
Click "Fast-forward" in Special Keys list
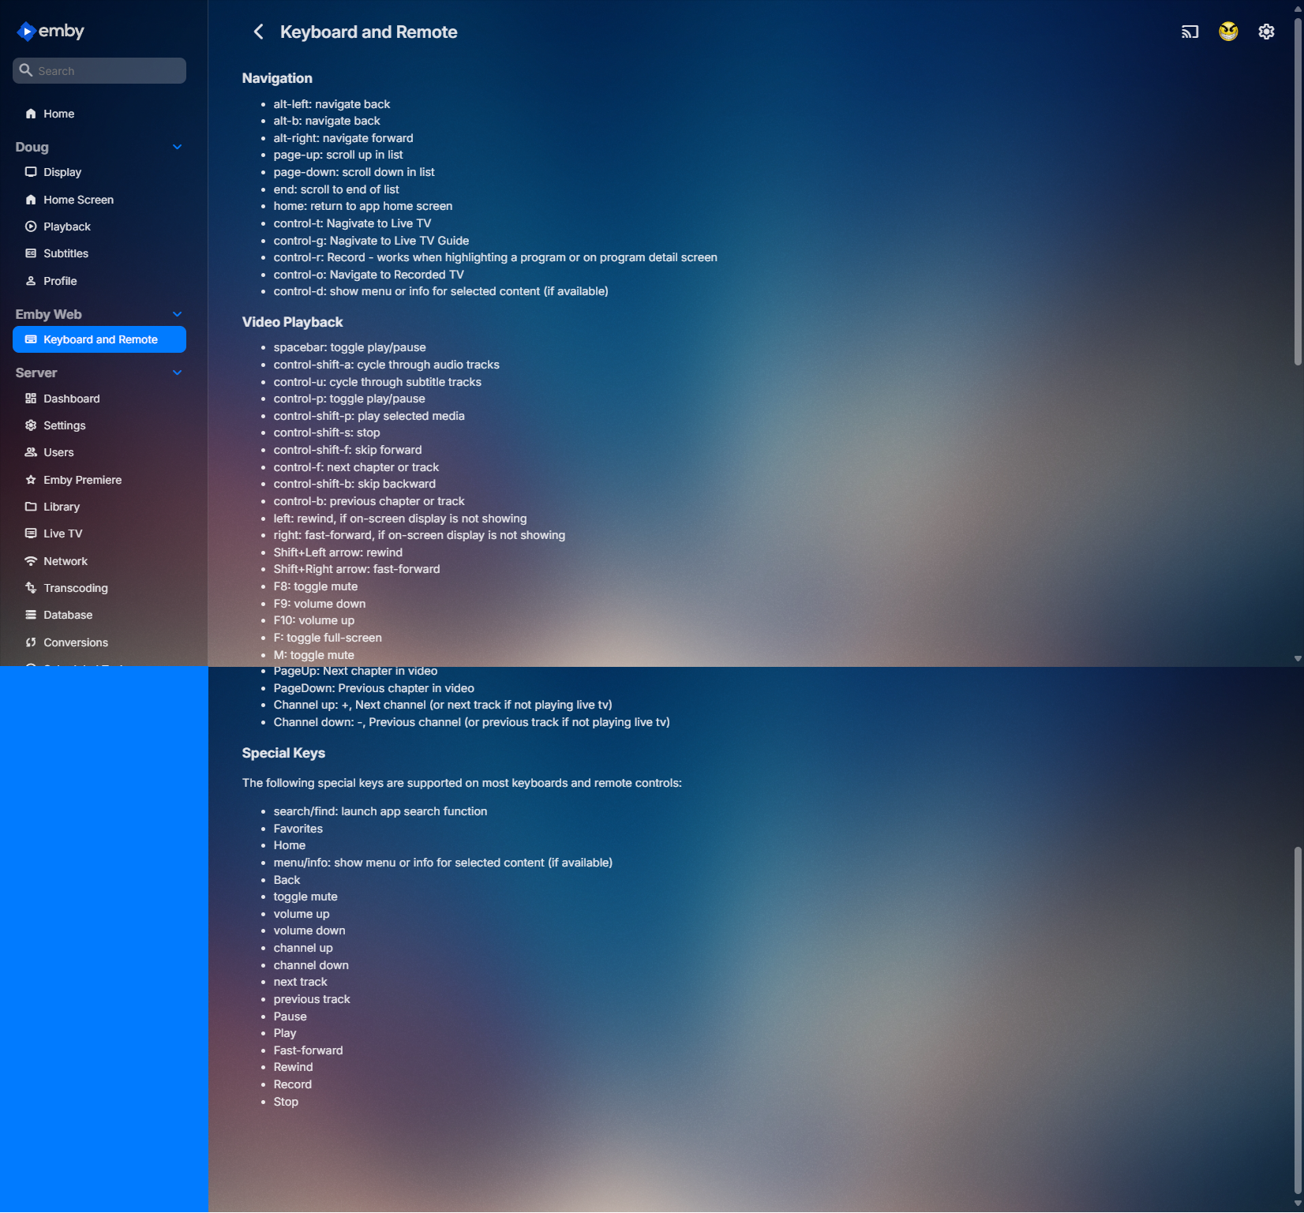[x=309, y=1050]
